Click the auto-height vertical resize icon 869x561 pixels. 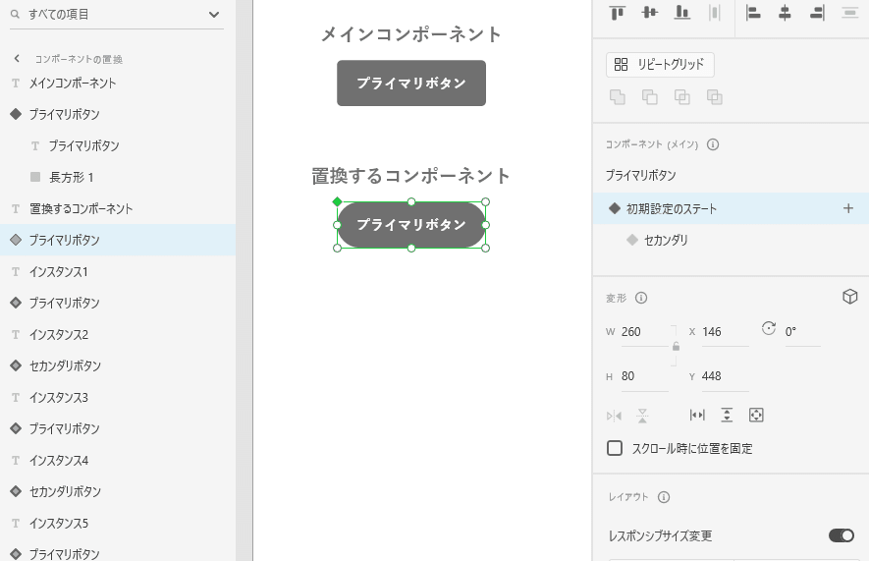[x=727, y=416]
